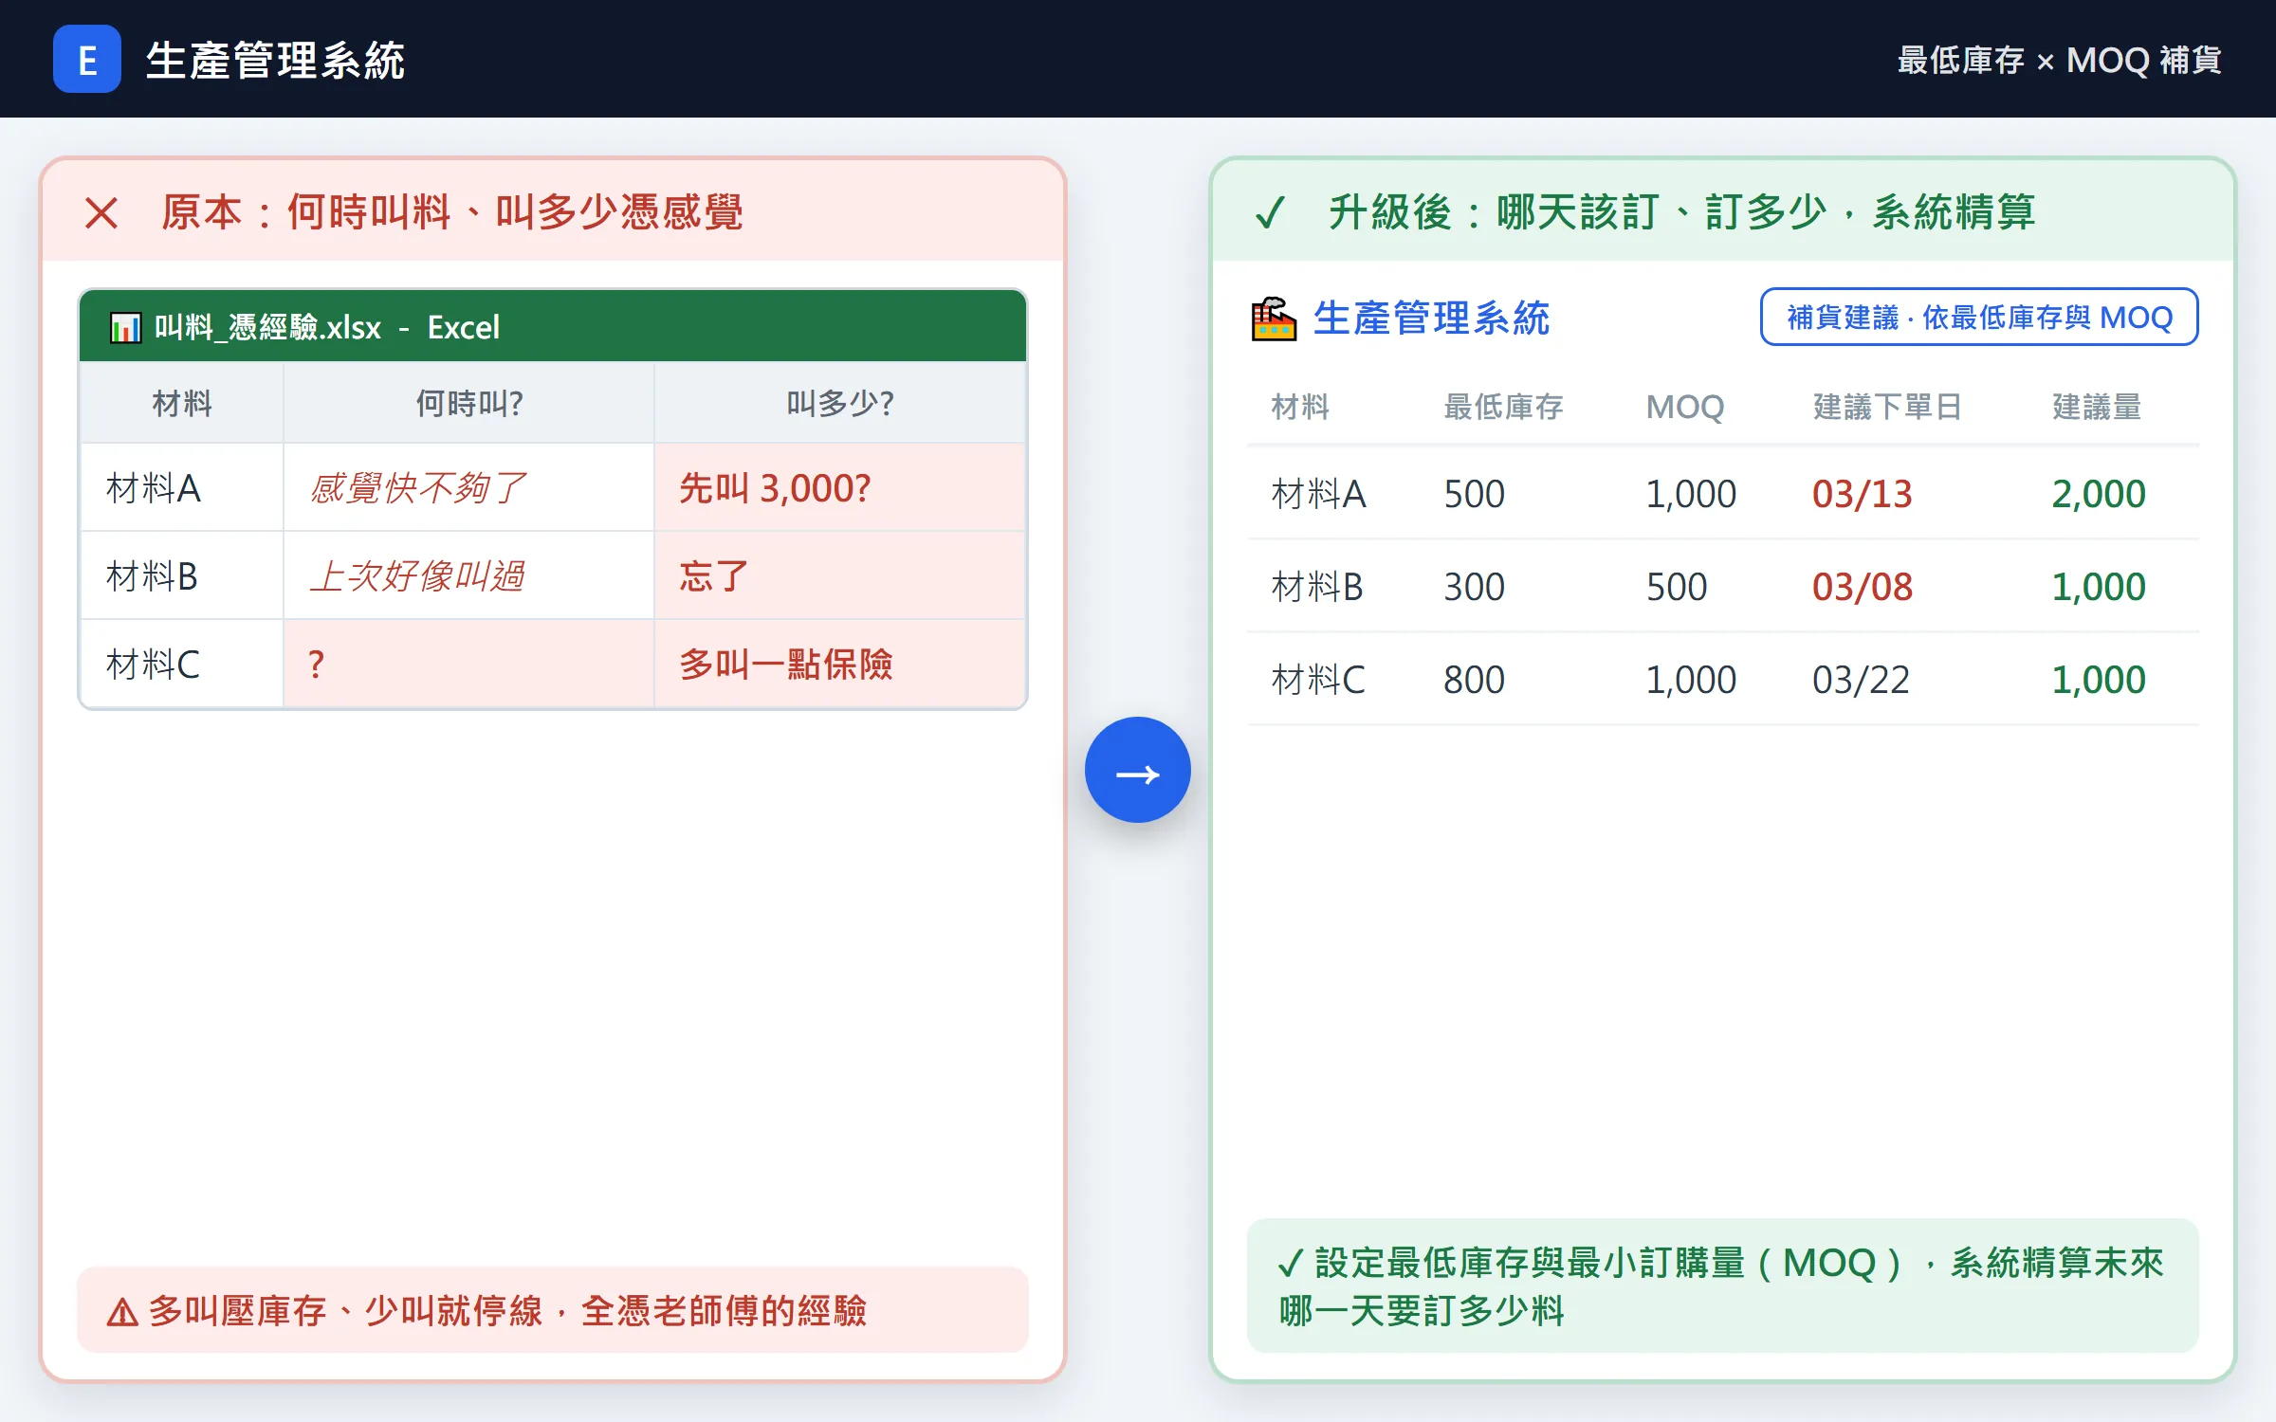
Task: Click the 叫多少? column header
Action: pyautogui.click(x=840, y=404)
